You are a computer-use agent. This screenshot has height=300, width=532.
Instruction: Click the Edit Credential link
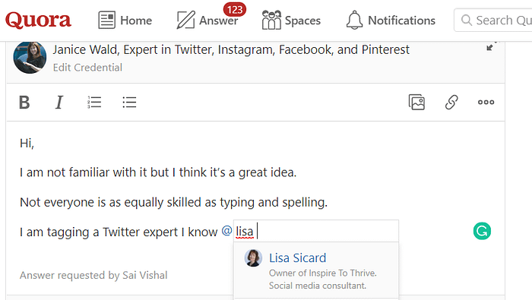click(x=87, y=68)
